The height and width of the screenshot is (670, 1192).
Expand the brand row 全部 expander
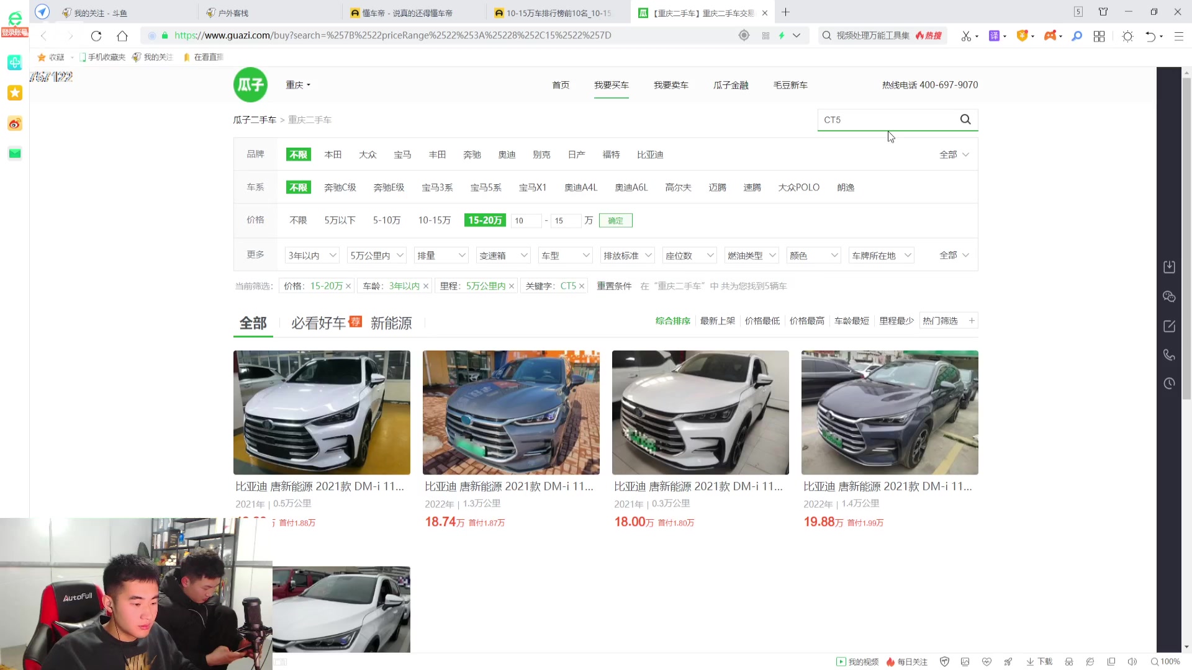[x=954, y=154]
